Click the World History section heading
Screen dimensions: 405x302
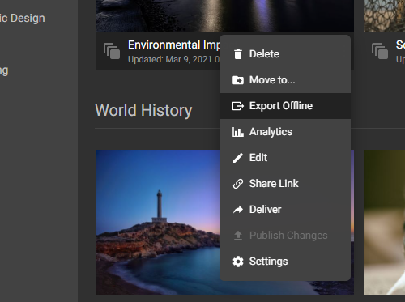pyautogui.click(x=143, y=110)
